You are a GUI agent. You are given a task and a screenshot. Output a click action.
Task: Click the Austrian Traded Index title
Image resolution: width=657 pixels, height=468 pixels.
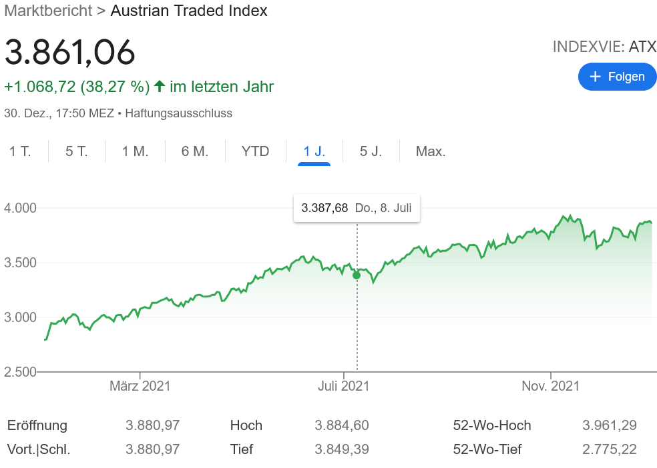[189, 11]
